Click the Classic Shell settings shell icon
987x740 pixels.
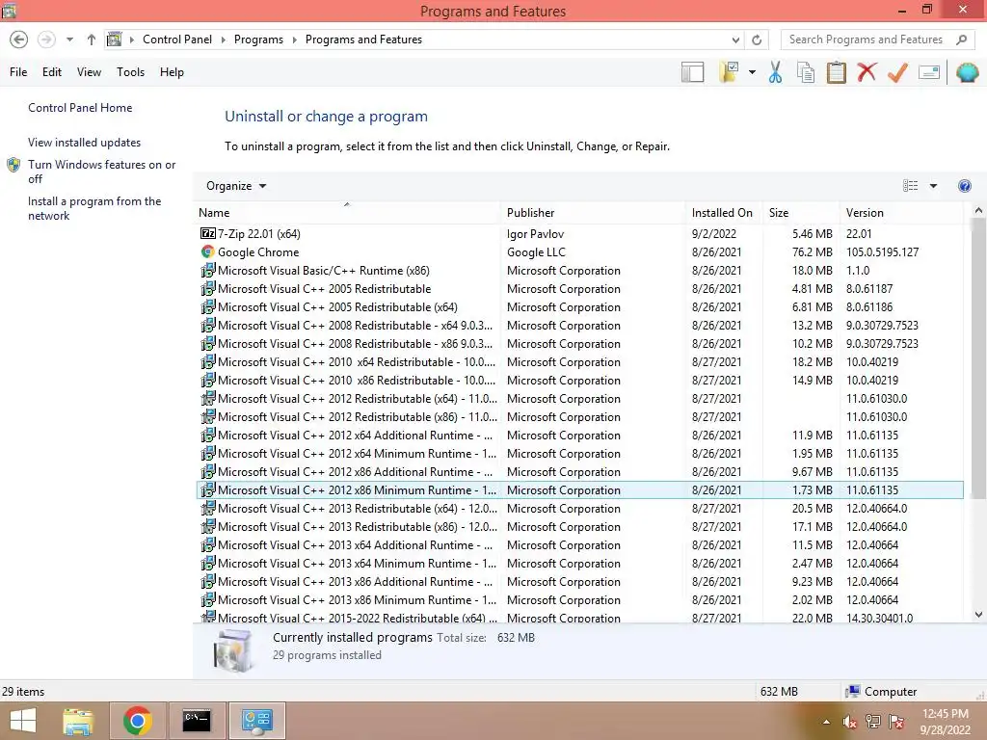pos(967,72)
